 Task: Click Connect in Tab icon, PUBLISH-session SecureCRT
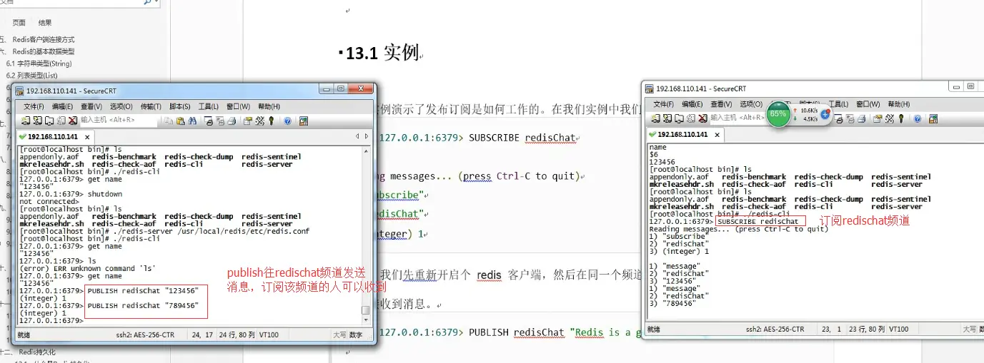coord(49,121)
